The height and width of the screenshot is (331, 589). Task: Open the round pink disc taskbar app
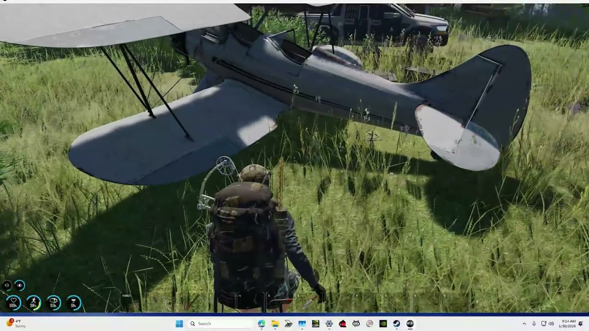click(370, 324)
